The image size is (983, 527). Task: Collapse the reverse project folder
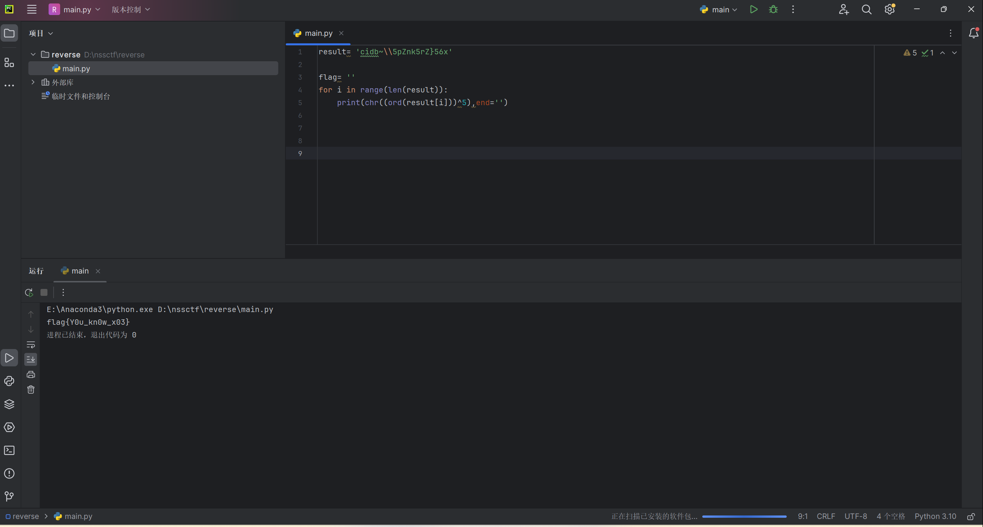pos(33,55)
